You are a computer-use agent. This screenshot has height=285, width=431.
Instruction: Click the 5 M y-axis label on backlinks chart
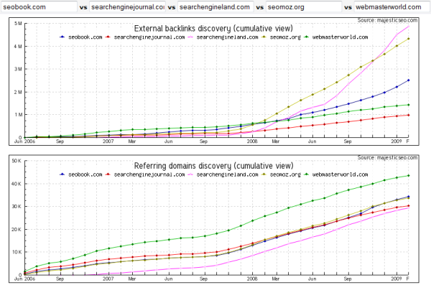(18, 24)
